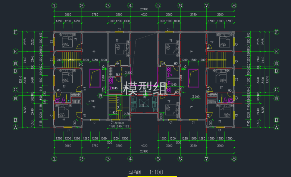This screenshot has height=177, width=291.
Task: Select the double bed in the top-left bedroom
Action: pos(67,42)
